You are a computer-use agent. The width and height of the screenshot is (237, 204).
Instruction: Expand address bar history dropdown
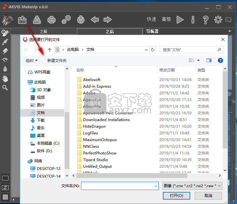click(x=146, y=50)
